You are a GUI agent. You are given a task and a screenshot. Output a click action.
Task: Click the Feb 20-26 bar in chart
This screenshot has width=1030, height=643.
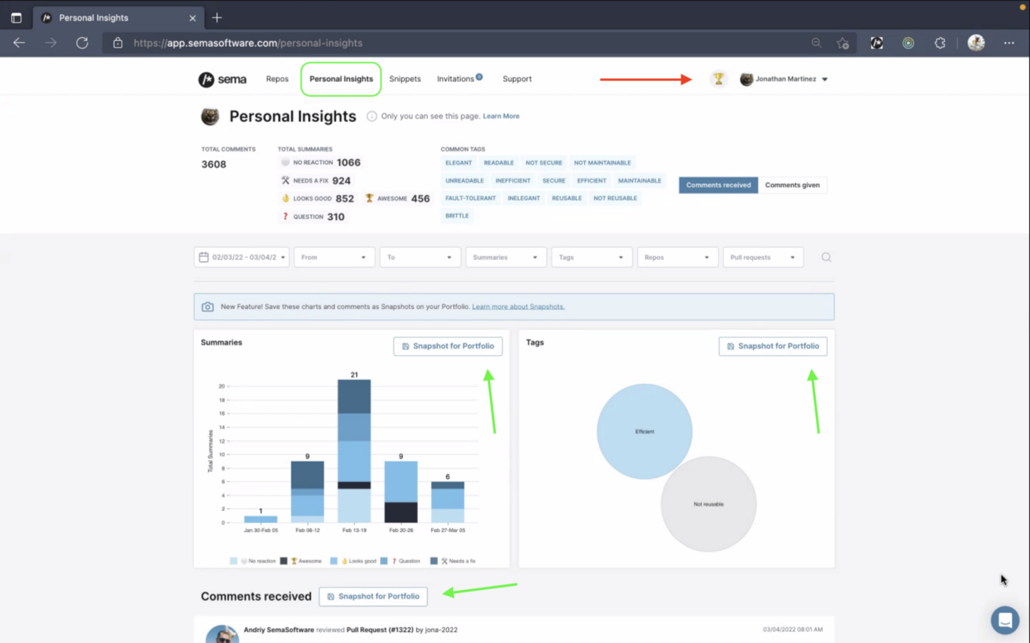(401, 491)
